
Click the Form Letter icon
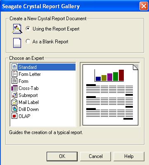[14, 74]
